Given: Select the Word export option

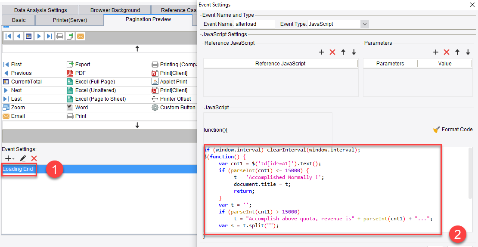Looking at the screenshot, I should tap(78, 108).
